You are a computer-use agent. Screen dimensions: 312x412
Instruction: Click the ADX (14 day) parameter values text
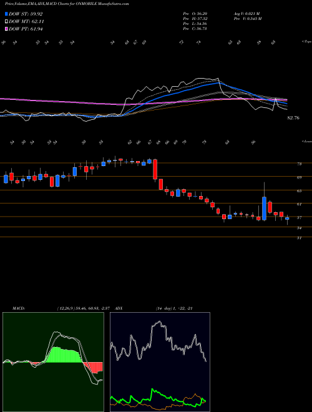coord(174,308)
